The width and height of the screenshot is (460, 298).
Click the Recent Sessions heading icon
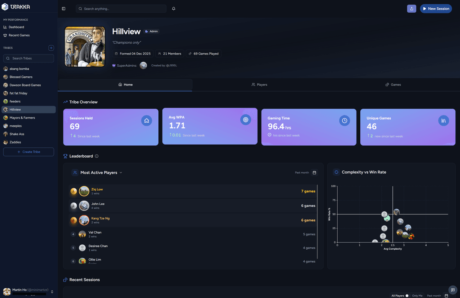tap(65, 280)
